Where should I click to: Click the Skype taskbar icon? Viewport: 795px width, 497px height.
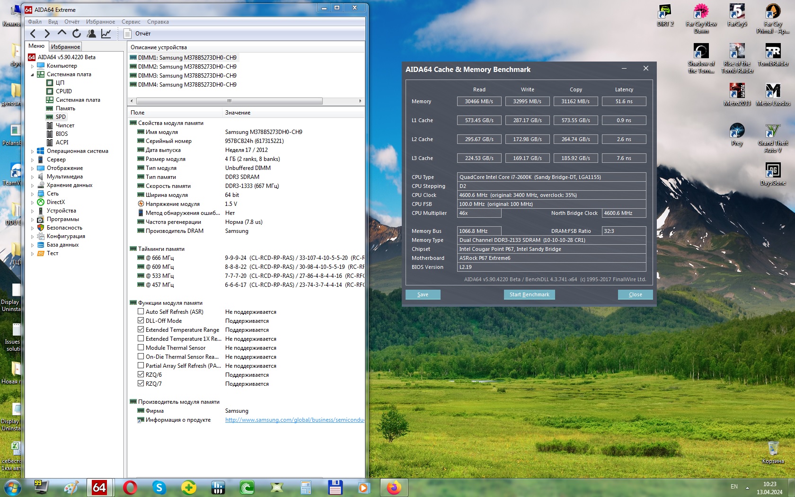coord(159,488)
